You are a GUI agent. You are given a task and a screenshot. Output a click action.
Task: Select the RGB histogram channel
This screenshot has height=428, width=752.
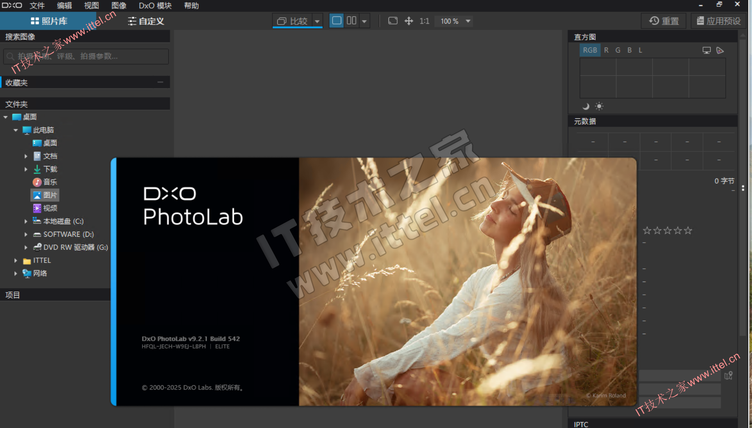click(590, 50)
